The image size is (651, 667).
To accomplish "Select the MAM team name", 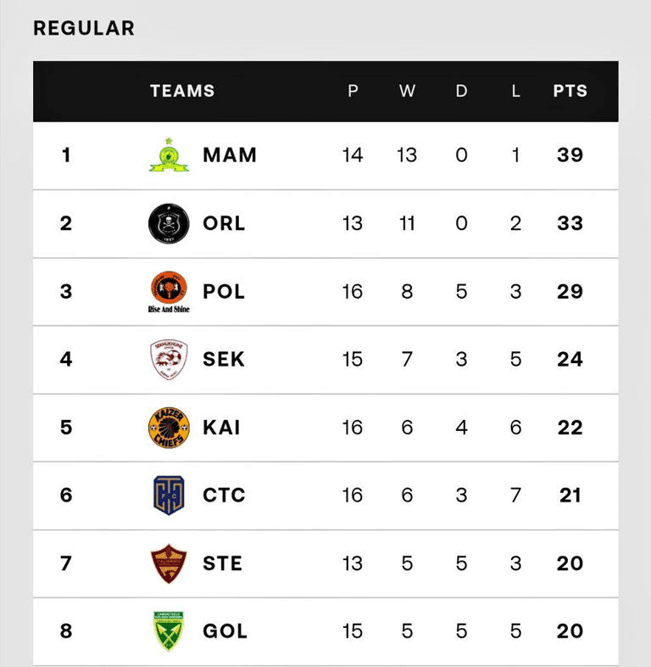I will tap(230, 155).
